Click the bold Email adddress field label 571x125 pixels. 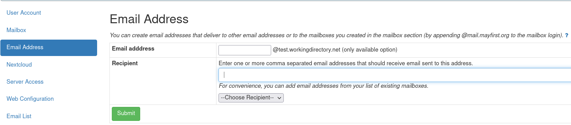coord(133,48)
